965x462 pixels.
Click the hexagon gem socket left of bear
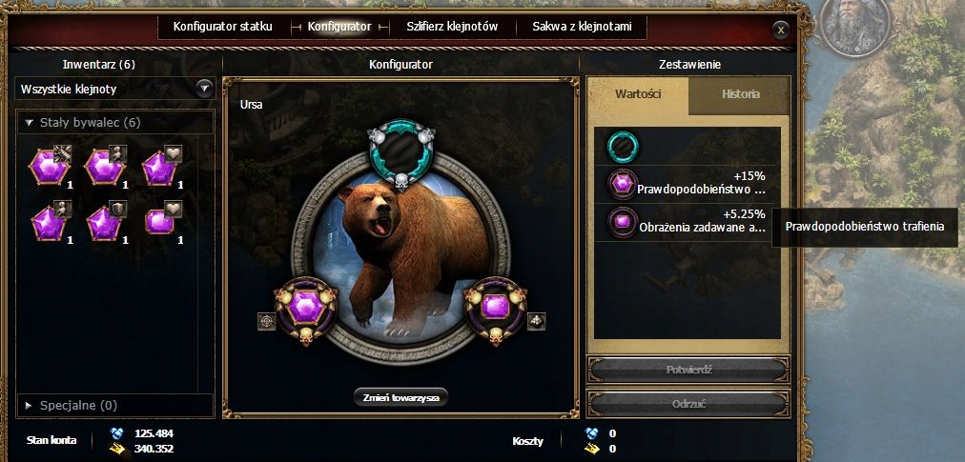click(306, 309)
